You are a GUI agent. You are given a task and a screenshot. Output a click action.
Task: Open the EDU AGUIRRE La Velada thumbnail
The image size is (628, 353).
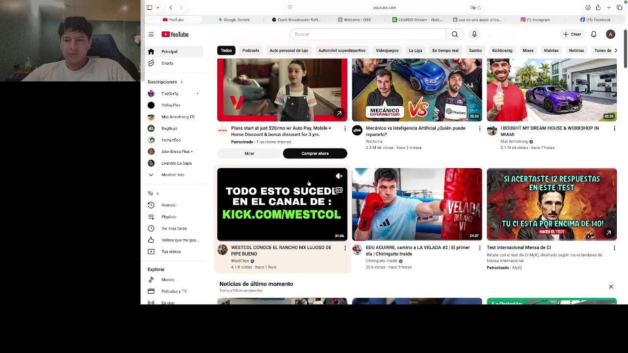(417, 204)
